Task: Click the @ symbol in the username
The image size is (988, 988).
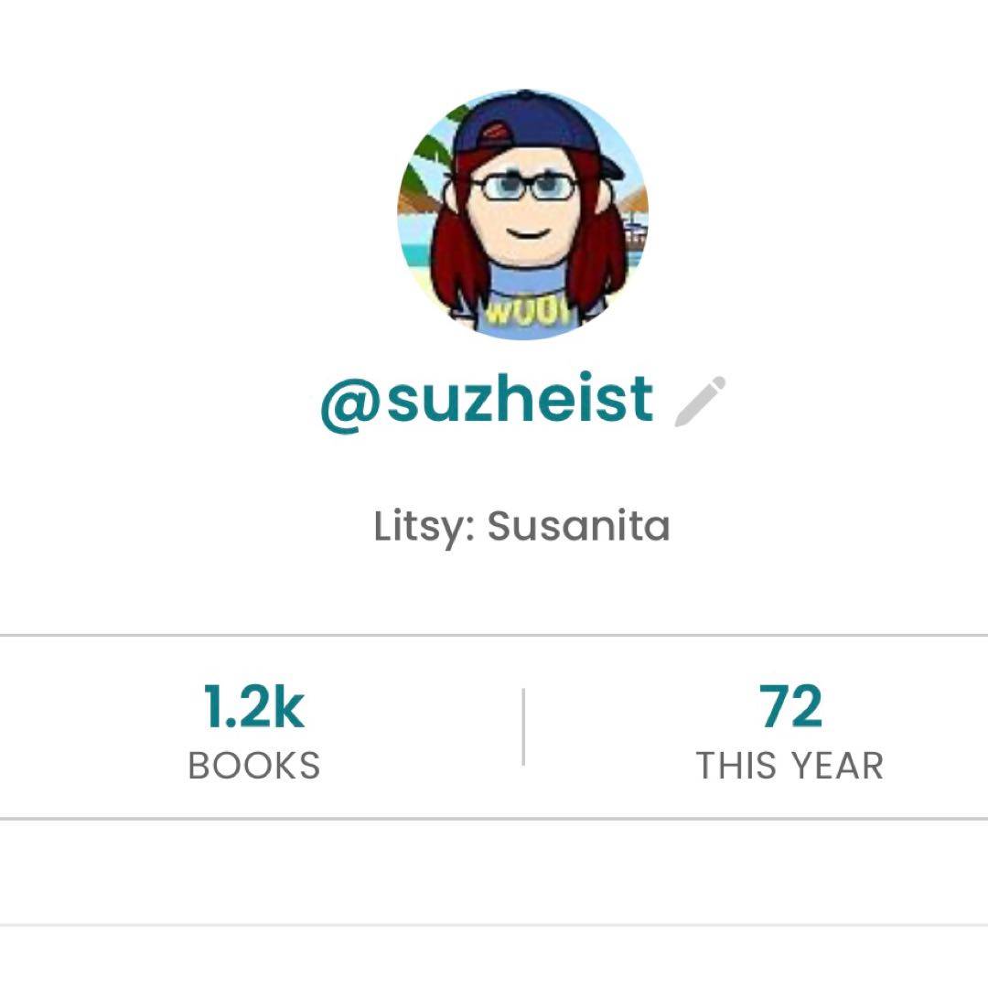Action: coord(349,402)
